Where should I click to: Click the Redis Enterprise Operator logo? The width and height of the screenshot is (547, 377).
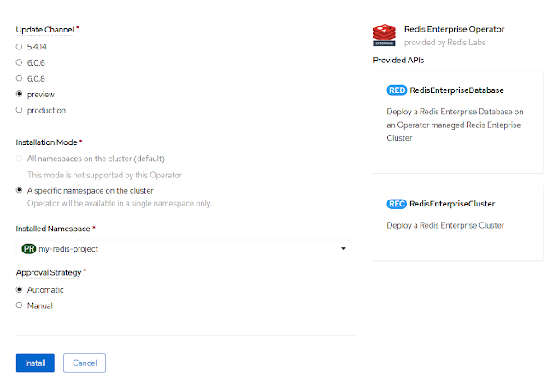click(x=384, y=35)
